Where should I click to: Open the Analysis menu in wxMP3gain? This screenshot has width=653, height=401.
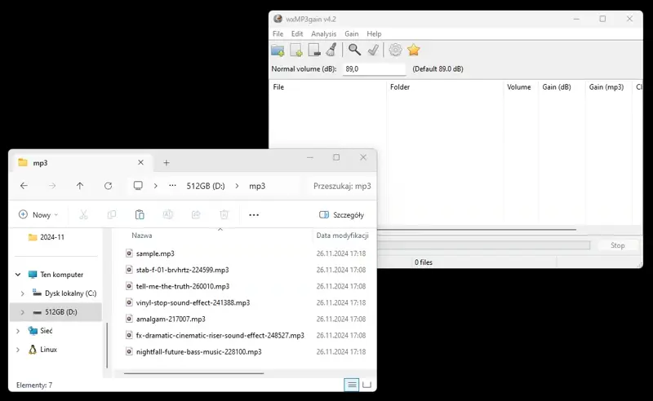(323, 33)
